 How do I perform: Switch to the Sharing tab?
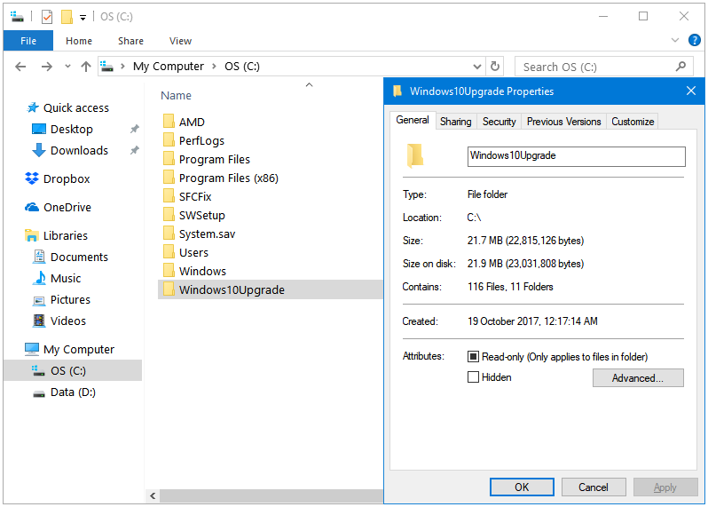(456, 122)
